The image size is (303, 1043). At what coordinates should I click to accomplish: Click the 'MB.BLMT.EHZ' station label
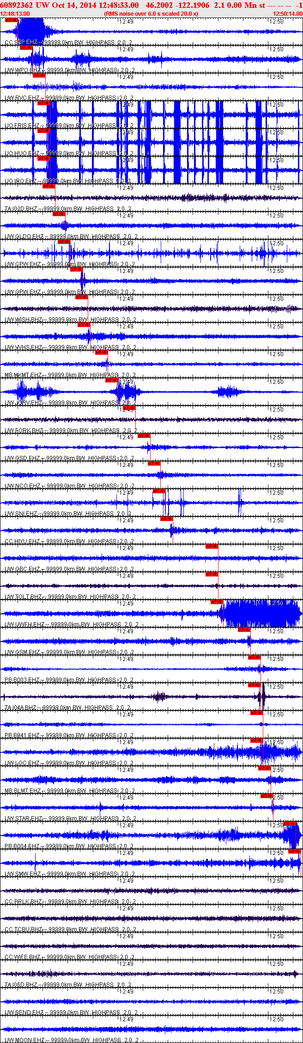click(23, 791)
